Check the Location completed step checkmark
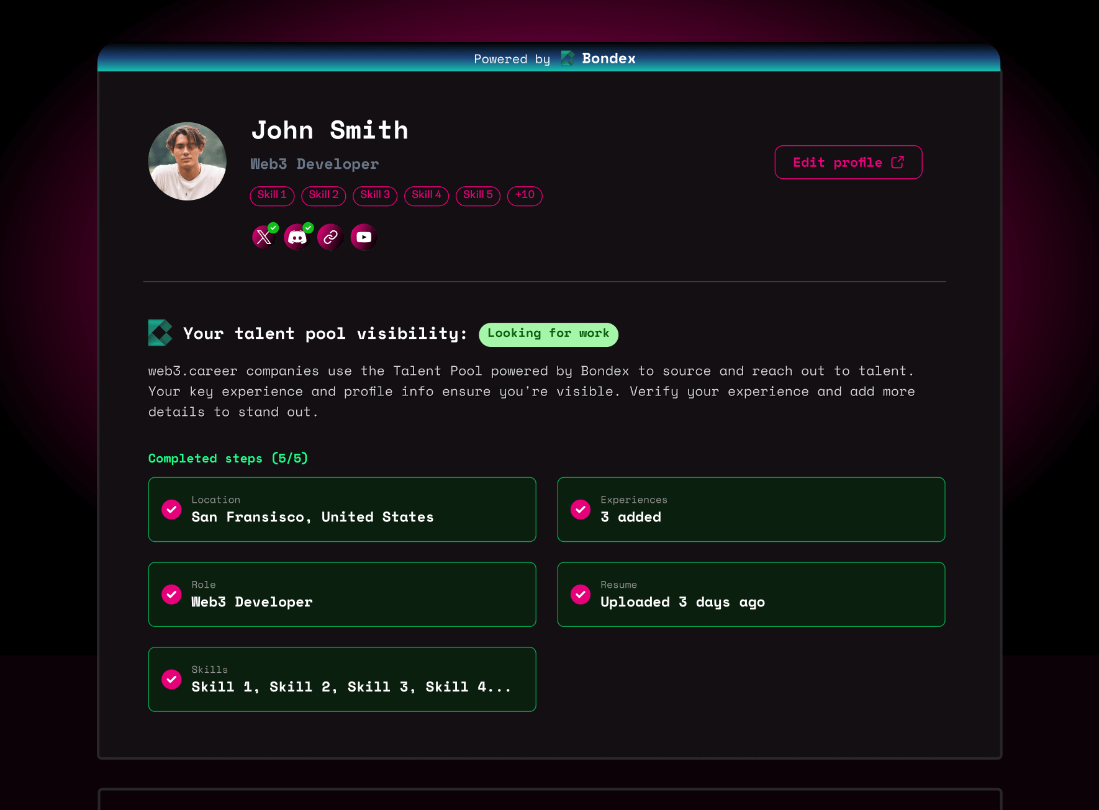This screenshot has width=1099, height=810. 171,510
